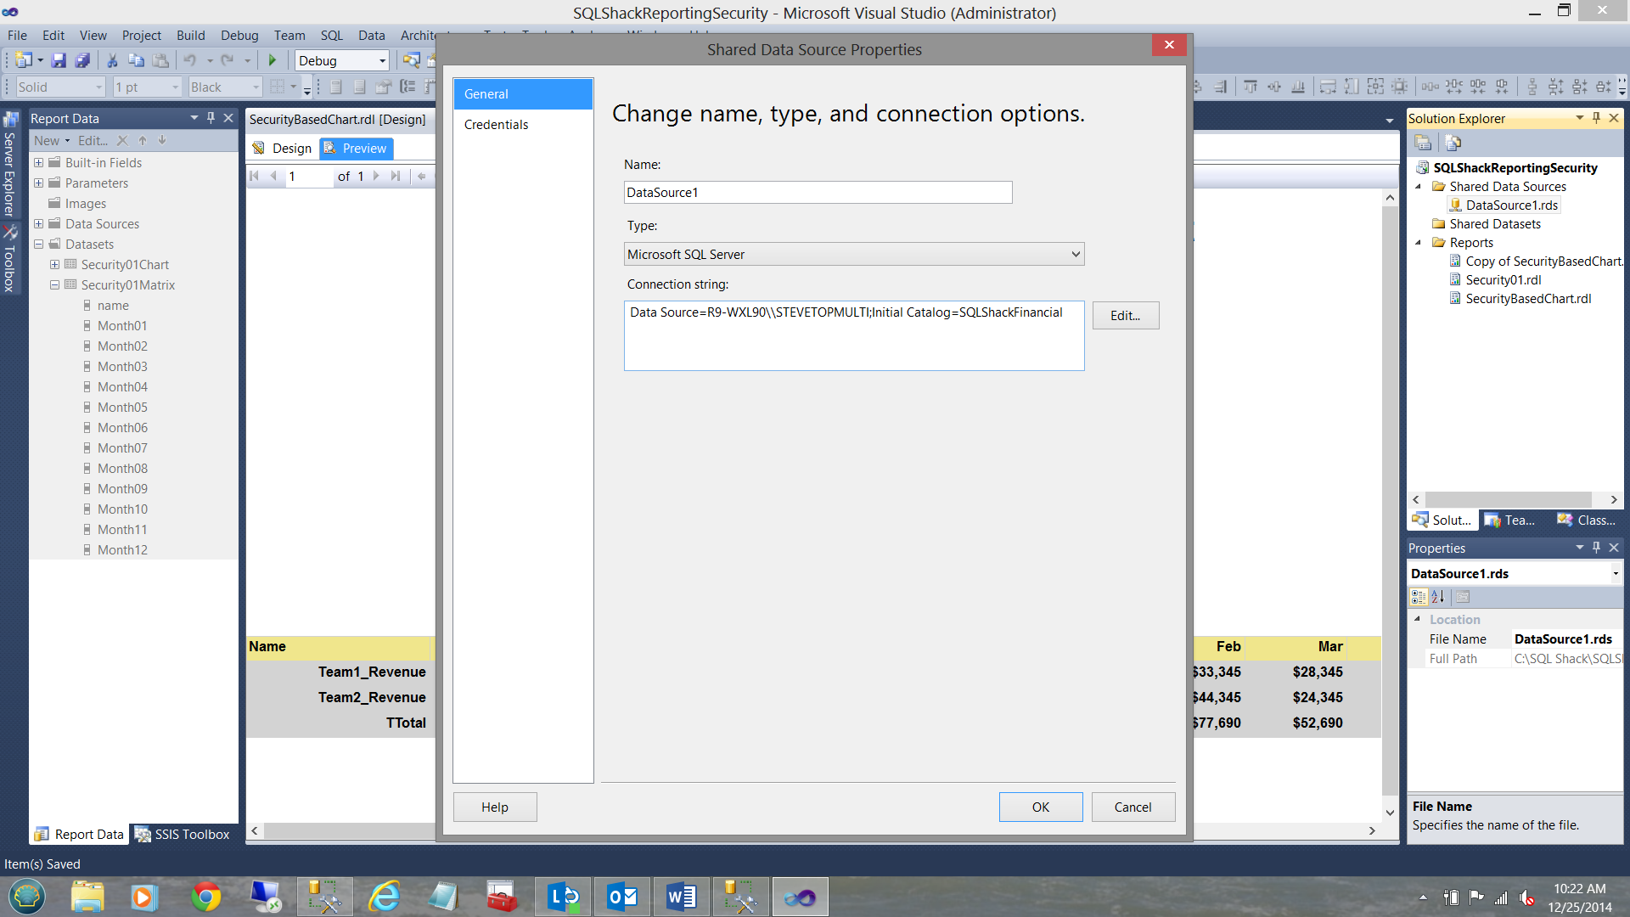Toggle auto-hide pin on Solution Explorer
This screenshot has width=1630, height=917.
pyautogui.click(x=1596, y=118)
